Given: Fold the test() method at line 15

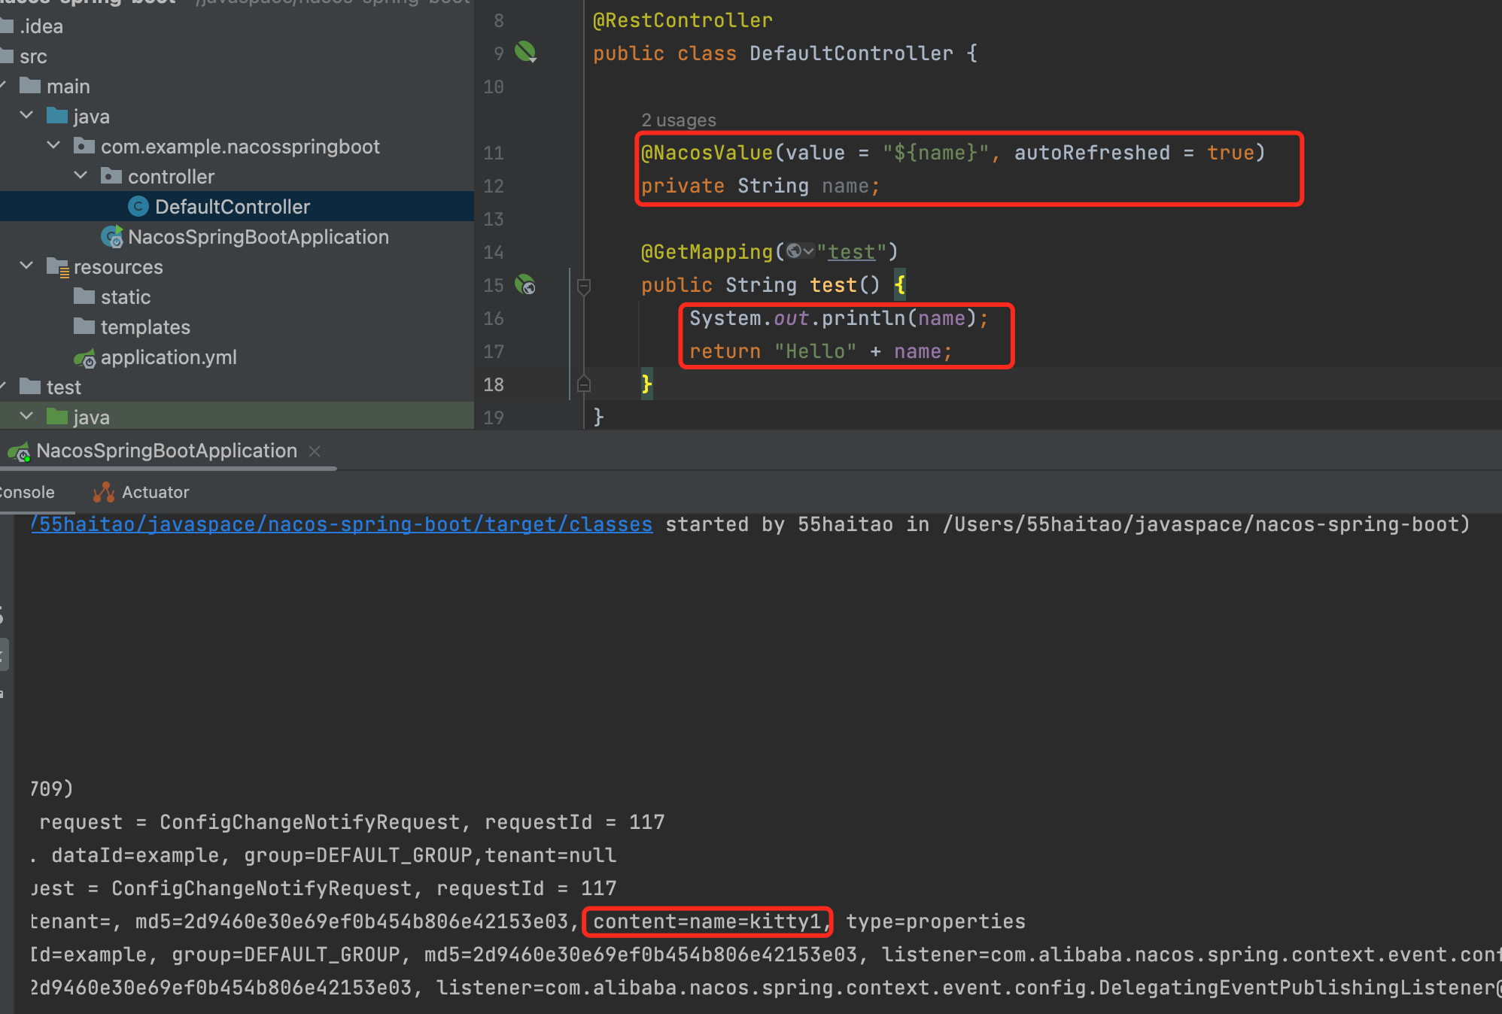Looking at the screenshot, I should [584, 286].
